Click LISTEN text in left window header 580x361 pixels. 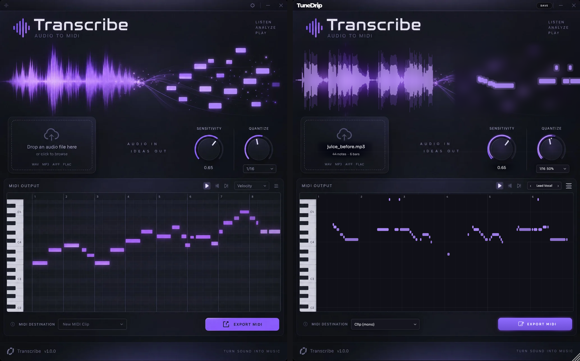coord(263,22)
